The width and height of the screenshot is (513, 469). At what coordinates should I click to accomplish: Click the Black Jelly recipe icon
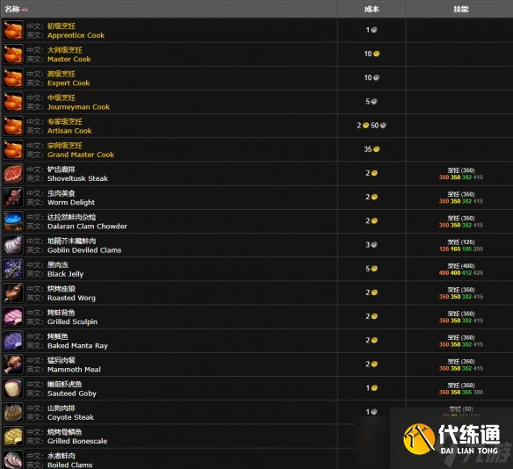tap(13, 269)
